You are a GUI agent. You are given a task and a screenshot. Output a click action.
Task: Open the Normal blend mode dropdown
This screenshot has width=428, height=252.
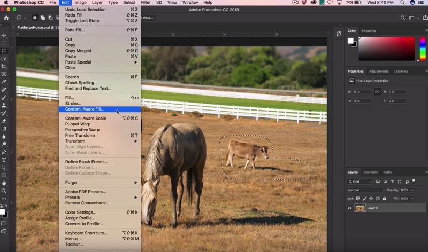(366, 190)
